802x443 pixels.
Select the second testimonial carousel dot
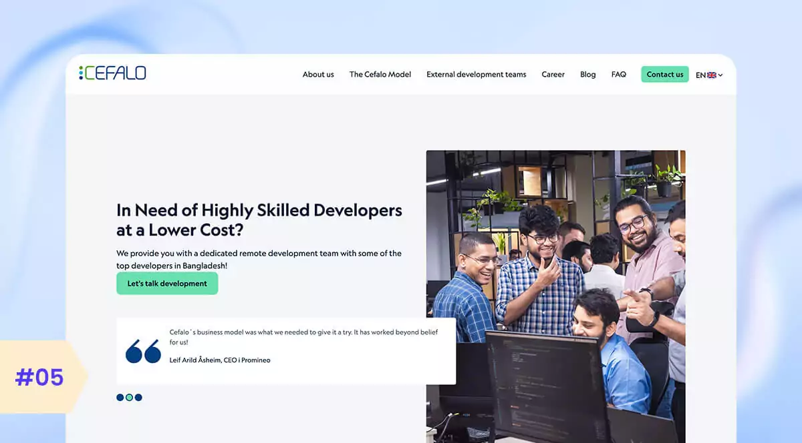(129, 398)
